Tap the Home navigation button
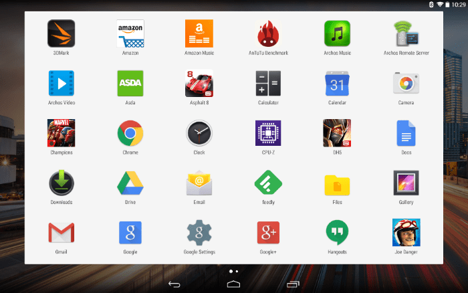The width and height of the screenshot is (468, 293). [233, 284]
